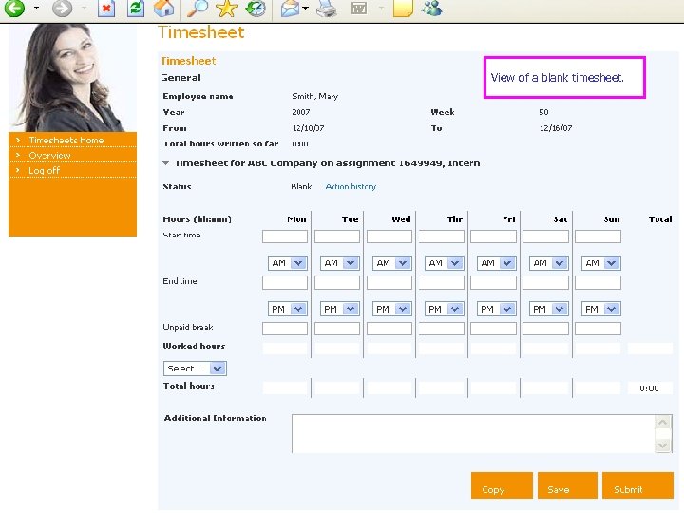This screenshot has width=684, height=513.
Task: Go to the browser Home page icon
Action: [164, 9]
